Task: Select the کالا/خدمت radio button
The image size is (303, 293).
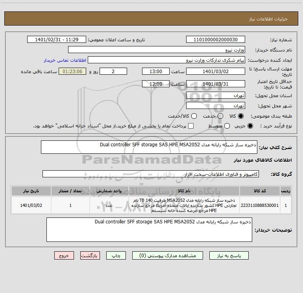Action: coord(194,116)
